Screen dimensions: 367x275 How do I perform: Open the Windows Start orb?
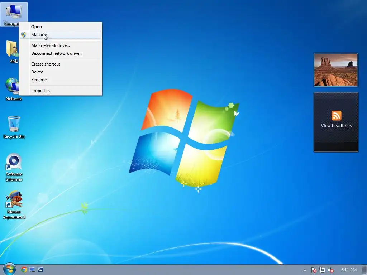9,269
